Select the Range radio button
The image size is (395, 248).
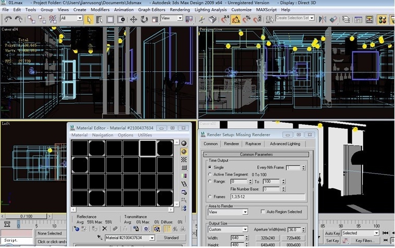(210, 181)
